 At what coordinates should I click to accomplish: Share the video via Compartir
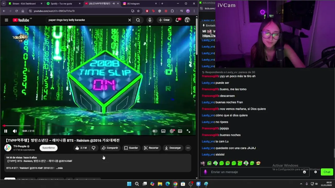[110, 148]
